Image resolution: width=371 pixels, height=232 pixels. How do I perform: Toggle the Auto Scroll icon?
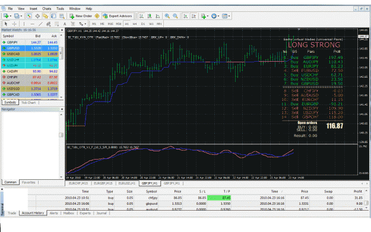coord(185,16)
